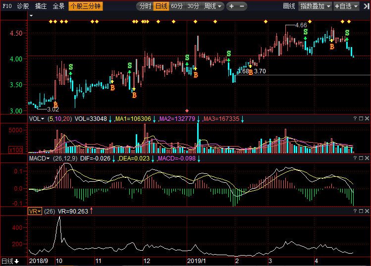Image resolution: width=371 pixels, height=266 pixels.
Task: Open the 诊股 stock diagnosis tab
Action: pyautogui.click(x=23, y=6)
